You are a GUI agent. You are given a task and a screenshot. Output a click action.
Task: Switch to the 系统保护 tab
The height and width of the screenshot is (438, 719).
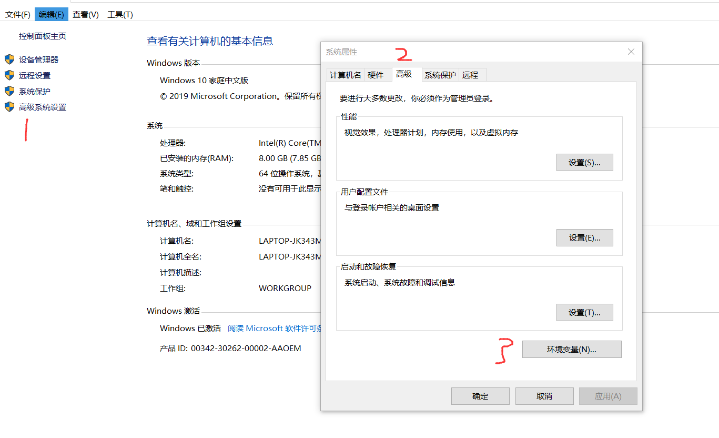[440, 75]
